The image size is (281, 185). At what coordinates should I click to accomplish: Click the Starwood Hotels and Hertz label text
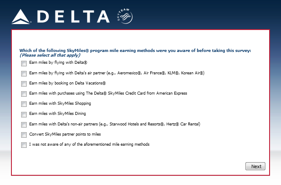114,124
